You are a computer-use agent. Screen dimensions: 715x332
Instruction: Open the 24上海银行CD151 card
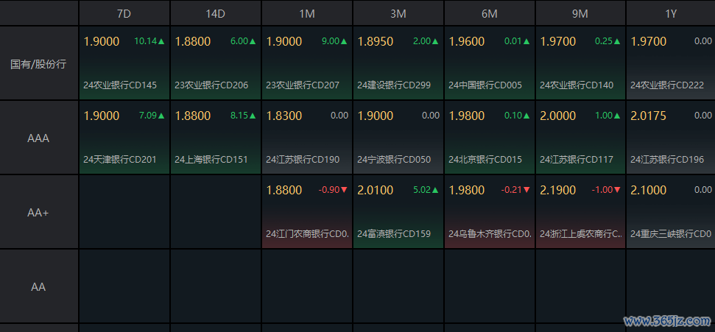216,137
